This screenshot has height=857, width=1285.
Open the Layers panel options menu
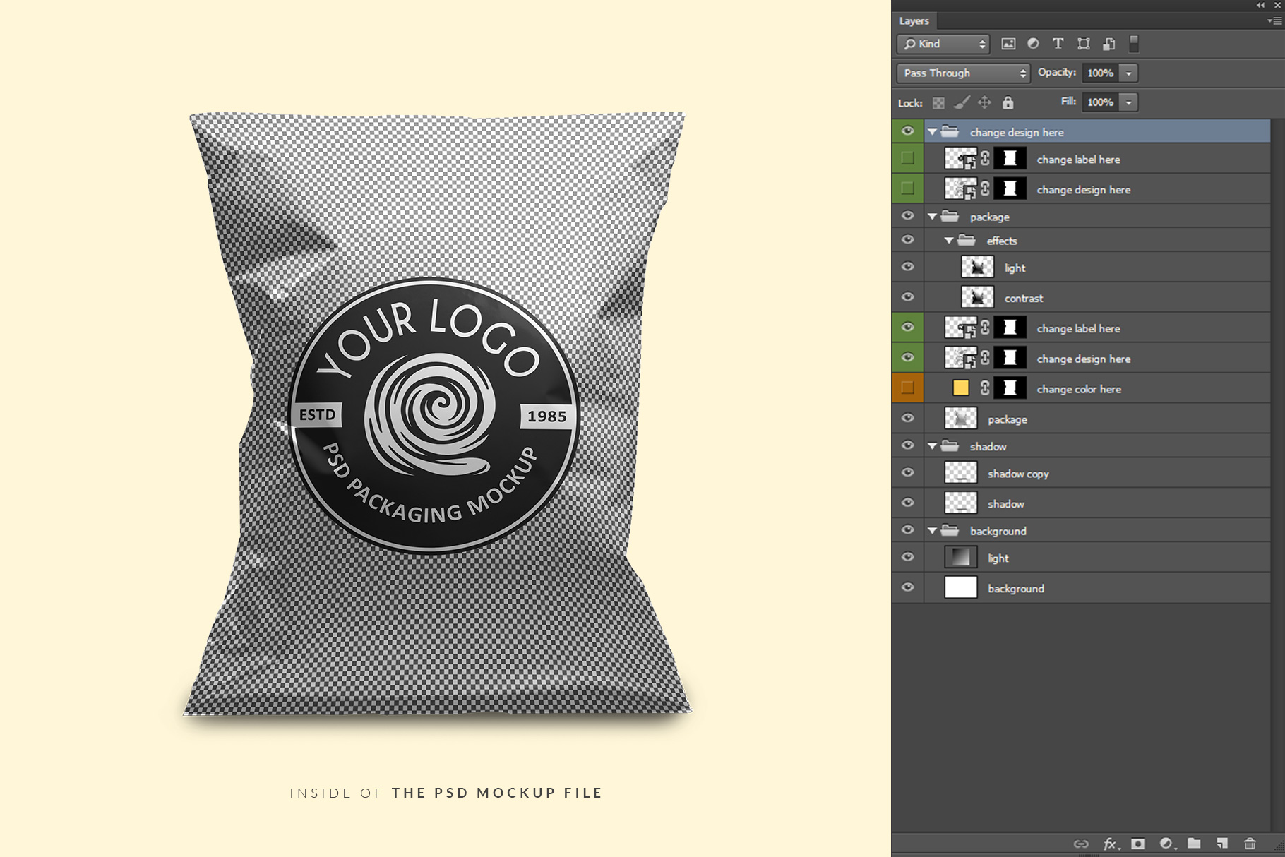1274,21
